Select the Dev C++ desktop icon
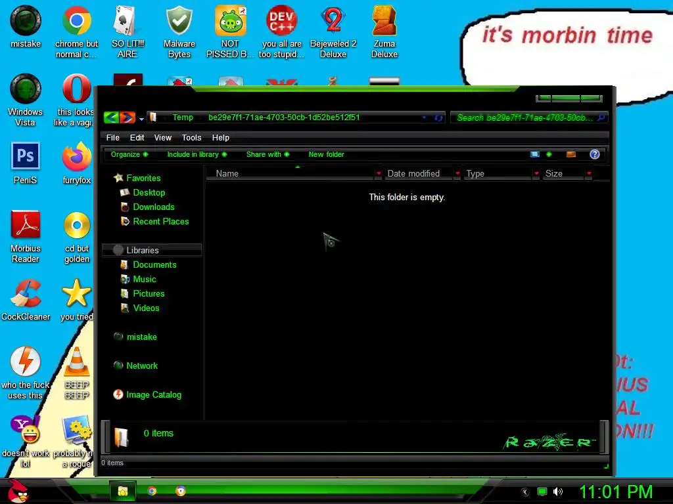The image size is (673, 504). (281, 31)
